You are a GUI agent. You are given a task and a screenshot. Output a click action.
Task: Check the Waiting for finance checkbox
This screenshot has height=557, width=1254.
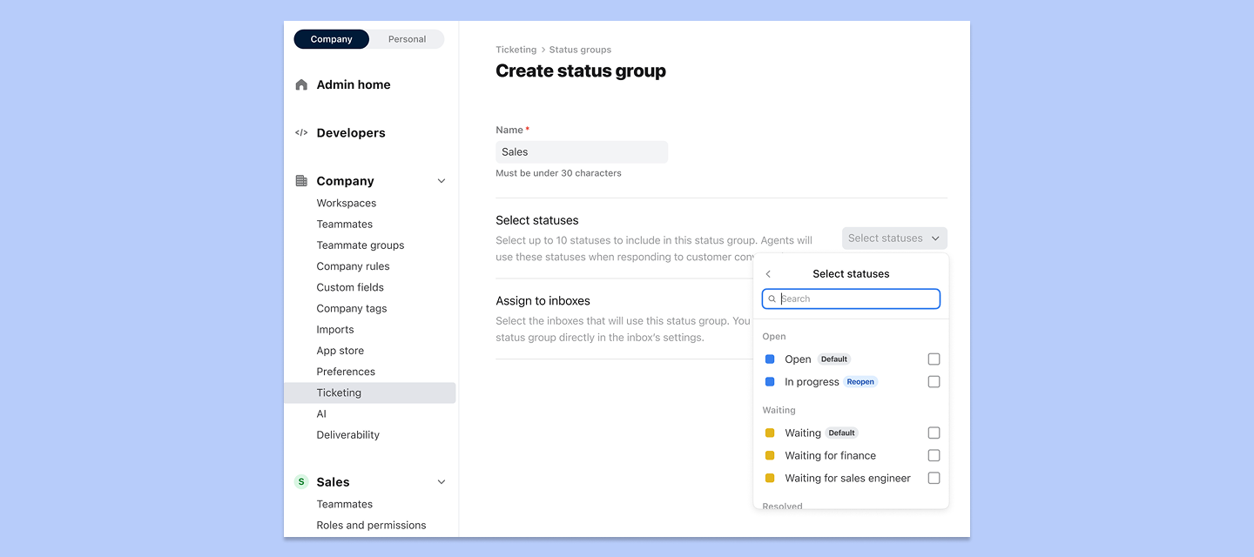[x=934, y=456]
